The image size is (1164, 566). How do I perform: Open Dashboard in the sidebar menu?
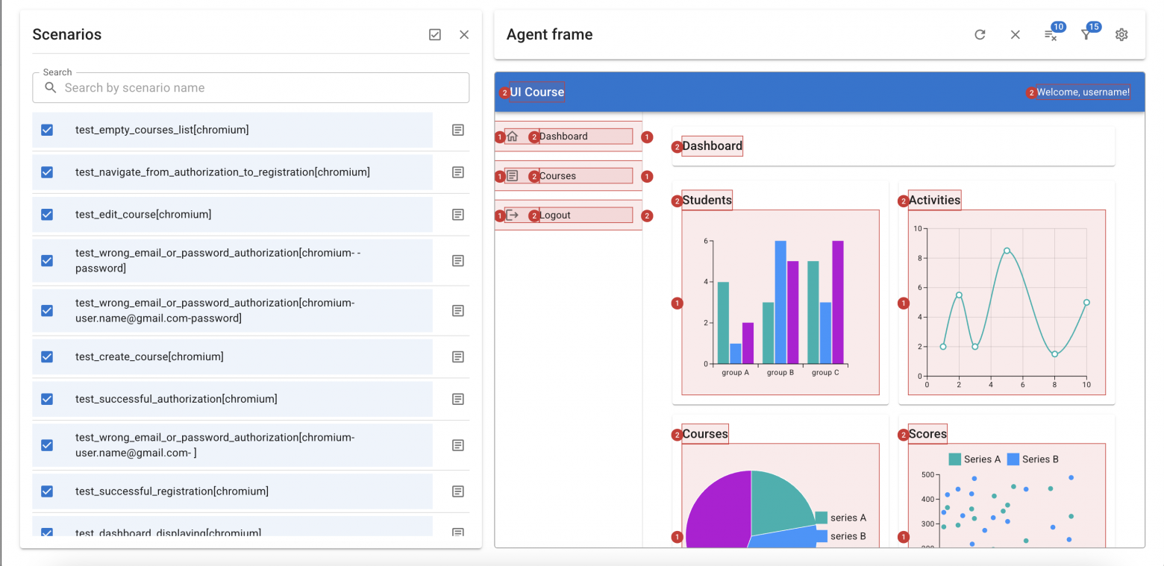tap(563, 136)
